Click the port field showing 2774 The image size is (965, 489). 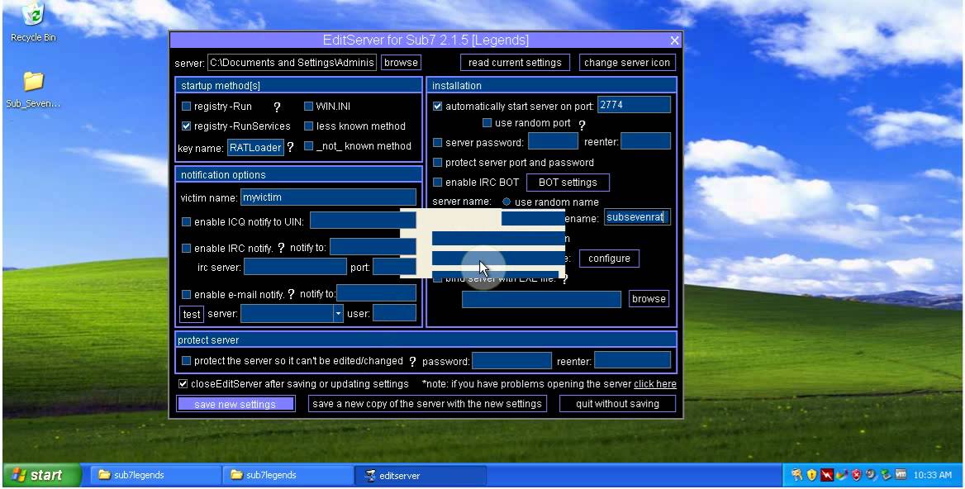634,105
